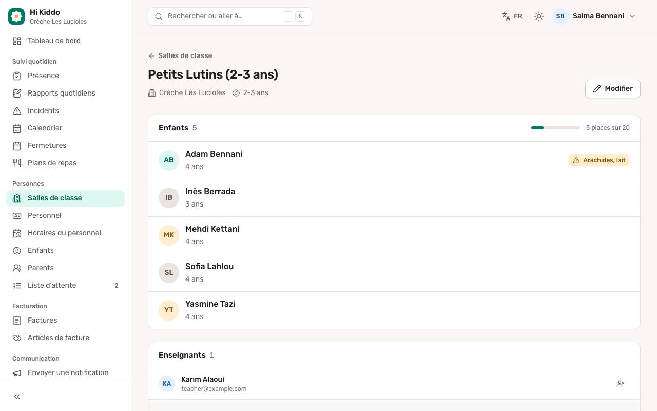
Task: Click the Parents people icon
Action: (17, 268)
